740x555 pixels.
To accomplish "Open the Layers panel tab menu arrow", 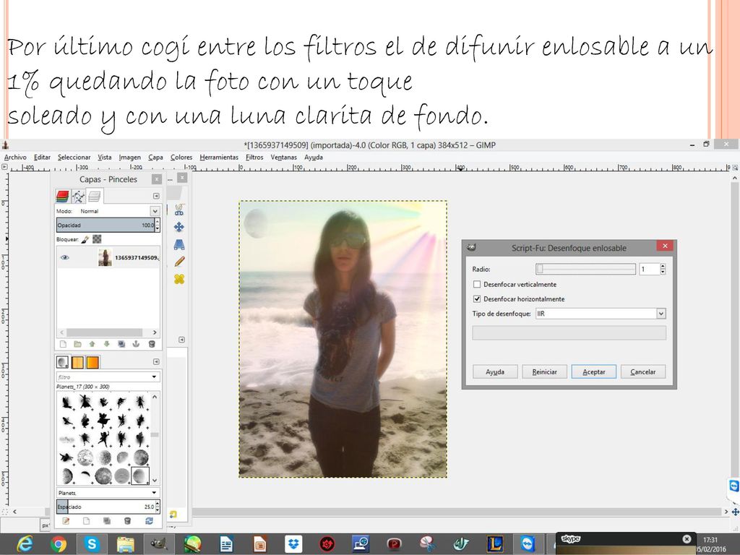I will (x=156, y=196).
